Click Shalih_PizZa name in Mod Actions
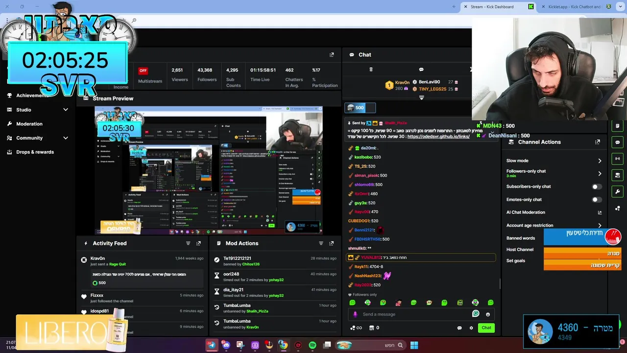 257,311
